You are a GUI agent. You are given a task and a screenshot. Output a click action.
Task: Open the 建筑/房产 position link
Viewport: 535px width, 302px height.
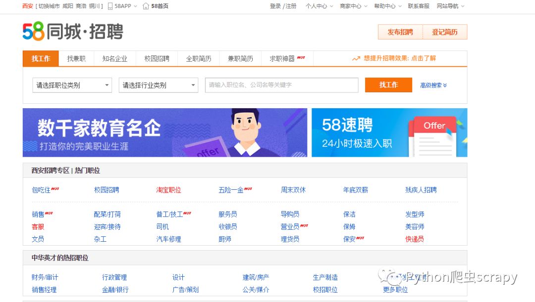pos(256,277)
